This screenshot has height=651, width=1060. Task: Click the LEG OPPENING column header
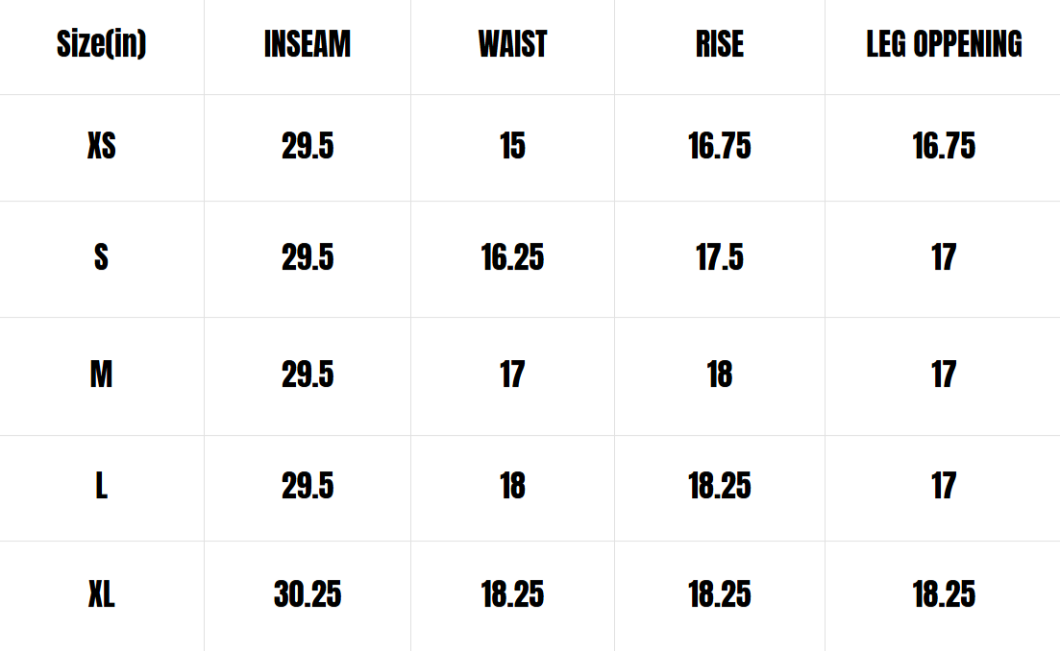[x=944, y=44]
